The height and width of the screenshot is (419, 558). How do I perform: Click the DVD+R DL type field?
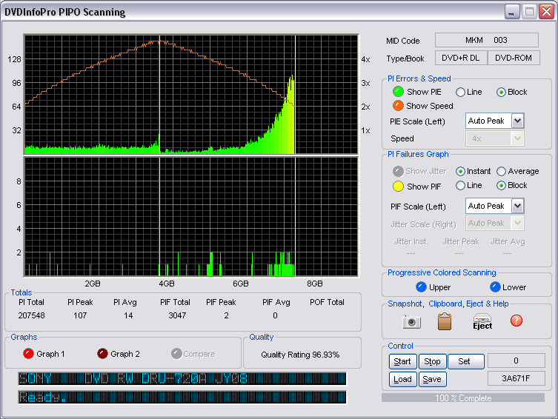[461, 58]
